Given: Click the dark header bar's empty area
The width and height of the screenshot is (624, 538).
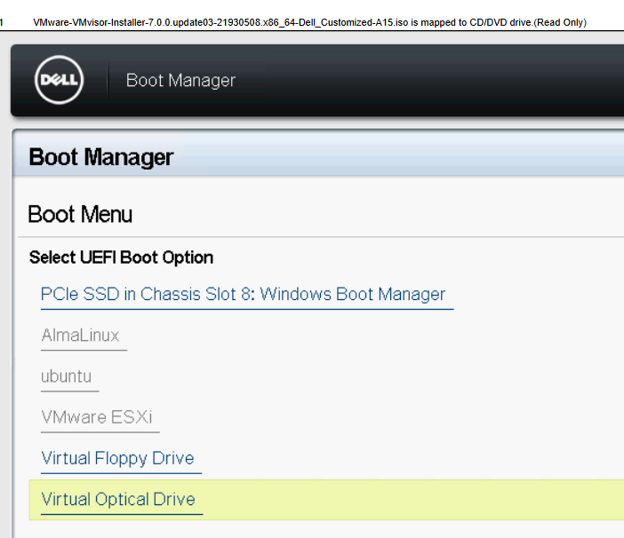Looking at the screenshot, I should (430, 80).
